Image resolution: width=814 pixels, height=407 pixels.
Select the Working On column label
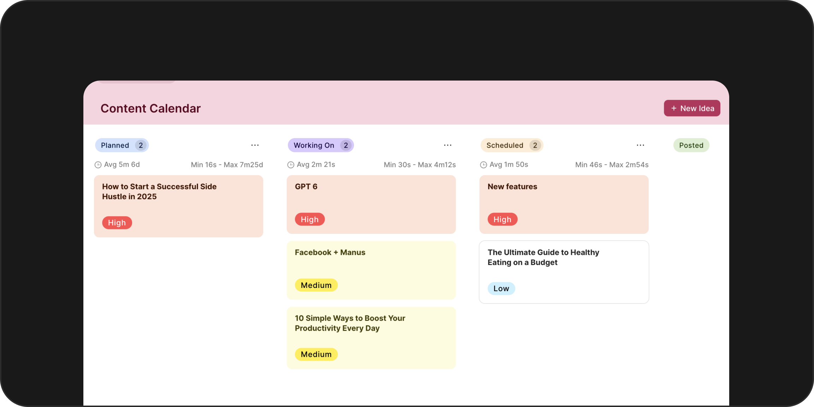click(x=314, y=146)
